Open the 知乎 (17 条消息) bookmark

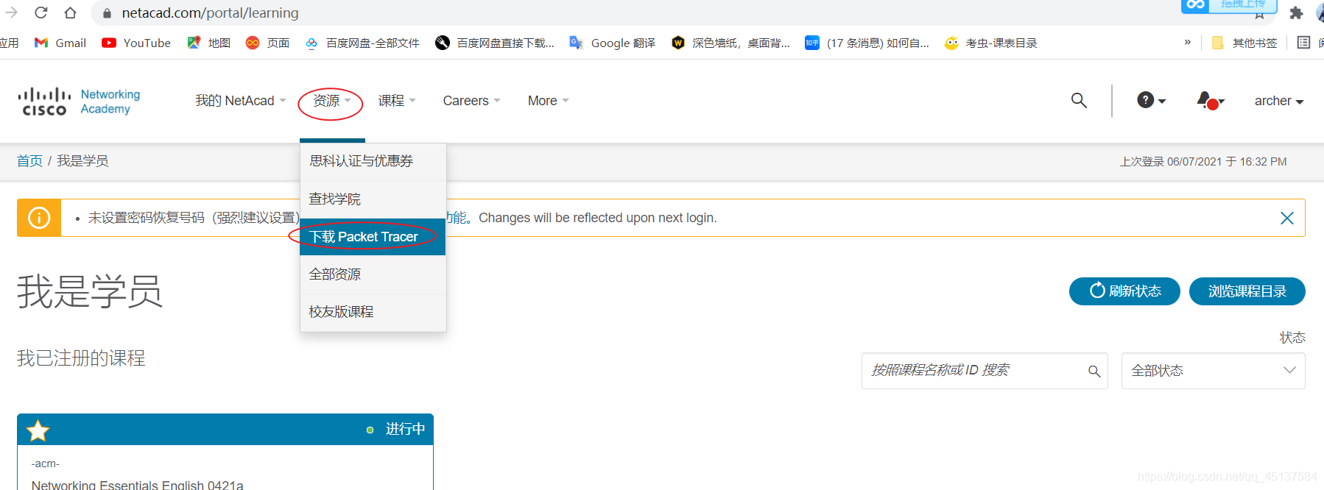867,43
